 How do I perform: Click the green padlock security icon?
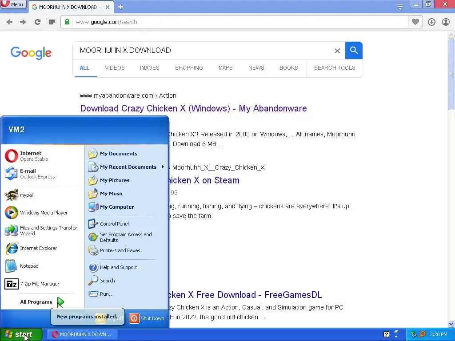tap(67, 22)
